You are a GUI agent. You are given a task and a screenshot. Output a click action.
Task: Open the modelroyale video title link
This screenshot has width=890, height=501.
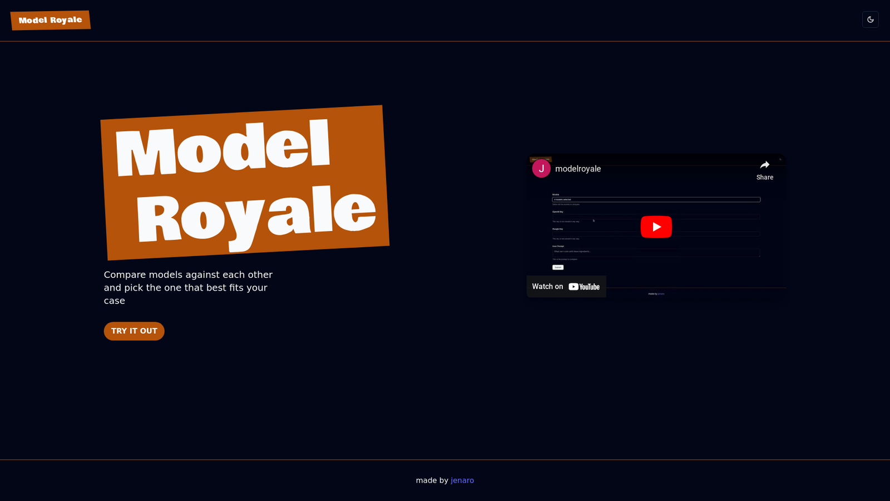point(578,169)
